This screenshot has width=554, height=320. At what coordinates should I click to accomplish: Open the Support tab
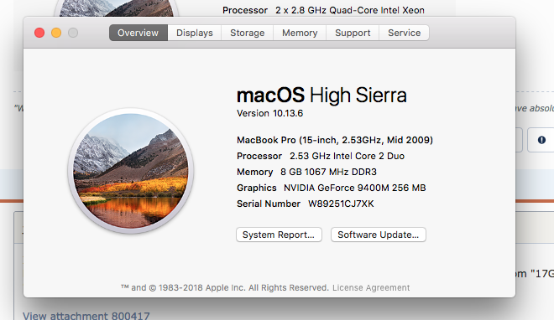point(353,33)
